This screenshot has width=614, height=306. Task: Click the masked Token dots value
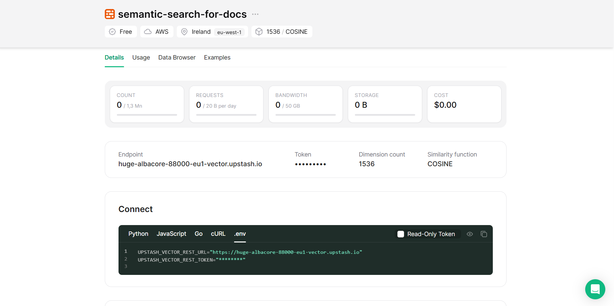tap(310, 164)
